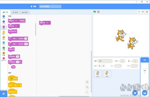Show the sprite with the open eye icon
150x97 pixels.
(100, 66)
